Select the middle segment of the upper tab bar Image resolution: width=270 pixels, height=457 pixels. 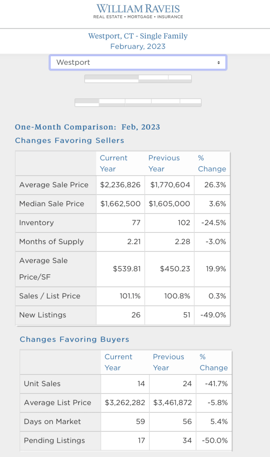153,79
